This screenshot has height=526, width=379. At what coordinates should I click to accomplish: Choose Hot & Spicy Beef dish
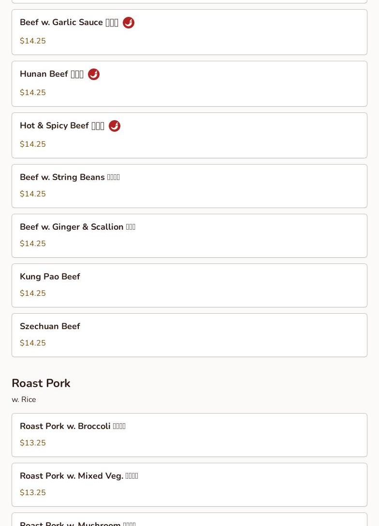click(x=189, y=136)
